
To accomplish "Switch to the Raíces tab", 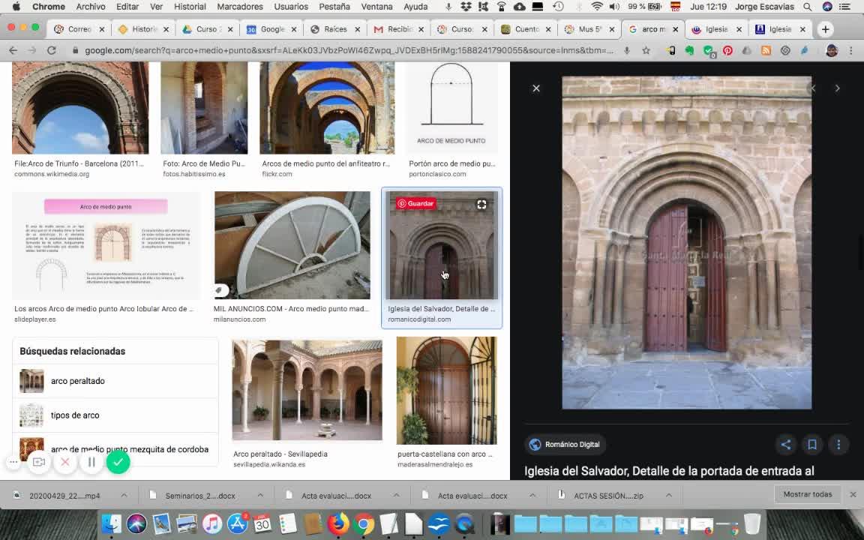I will coord(330,29).
